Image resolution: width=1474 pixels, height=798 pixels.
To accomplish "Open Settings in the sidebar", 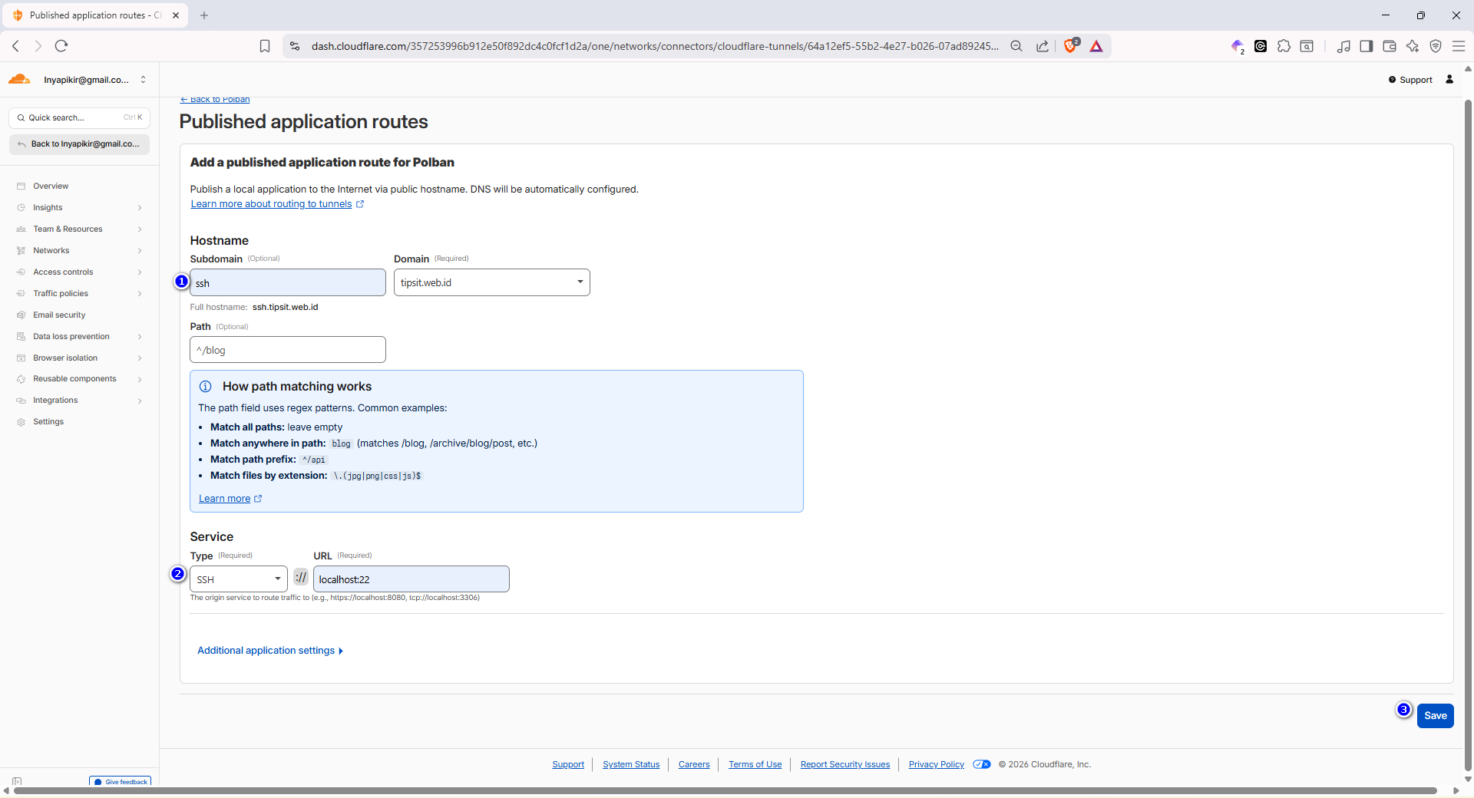I will (48, 422).
